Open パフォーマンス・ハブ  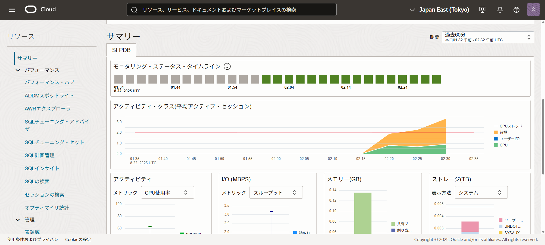pyautogui.click(x=49, y=82)
